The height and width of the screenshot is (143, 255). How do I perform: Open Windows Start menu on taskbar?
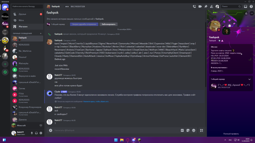click(x=116, y=140)
